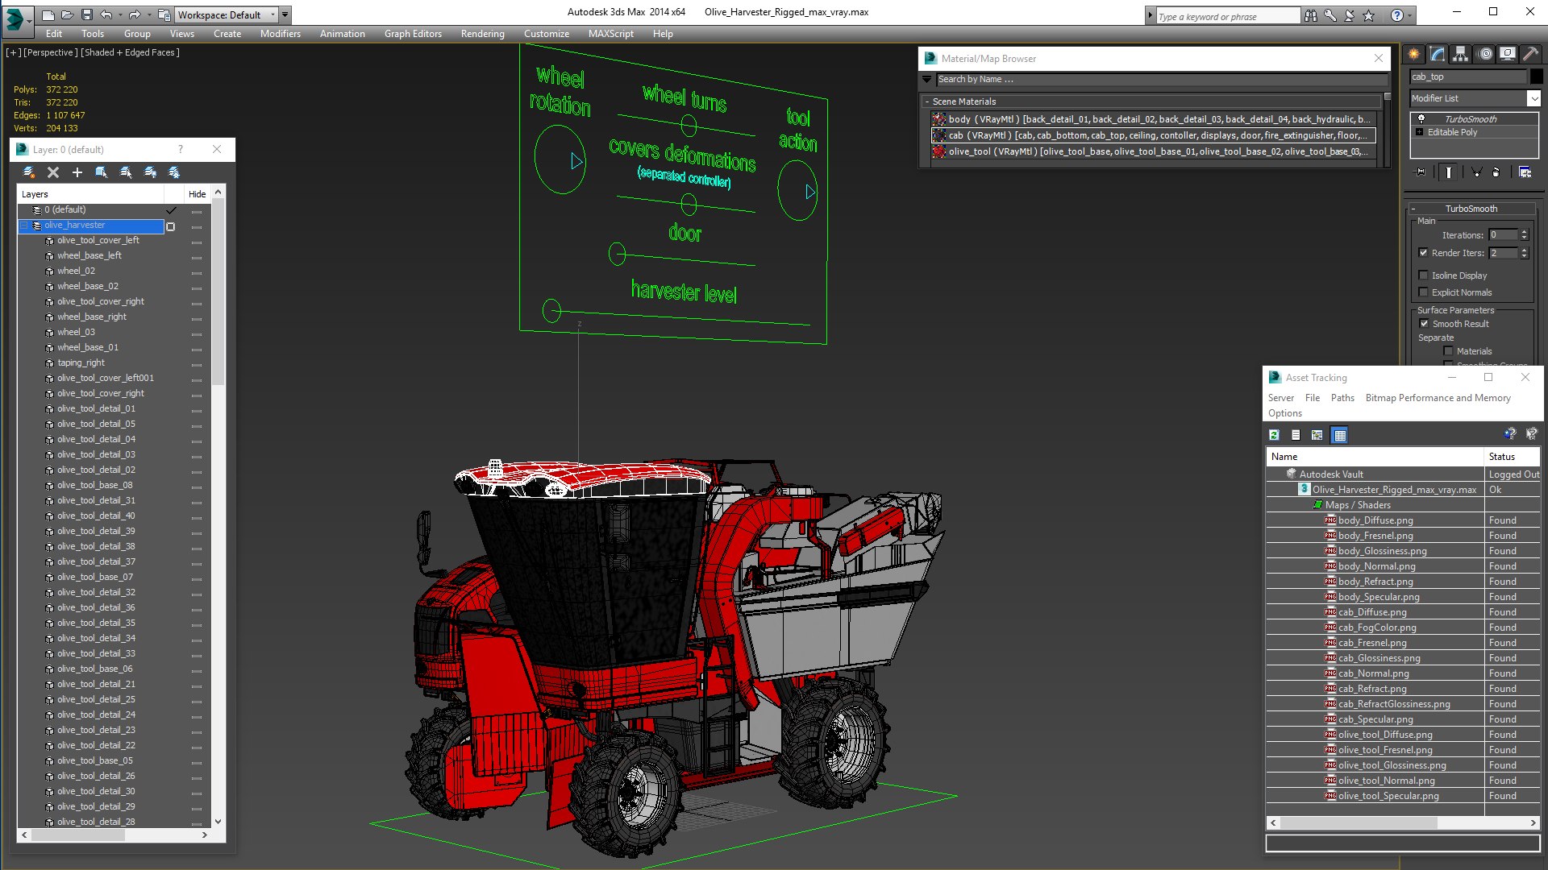Open the MAXScript menu
Image resolution: width=1548 pixels, height=870 pixels.
(611, 34)
